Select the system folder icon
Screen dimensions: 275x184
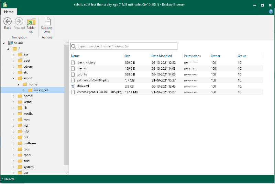(20, 167)
